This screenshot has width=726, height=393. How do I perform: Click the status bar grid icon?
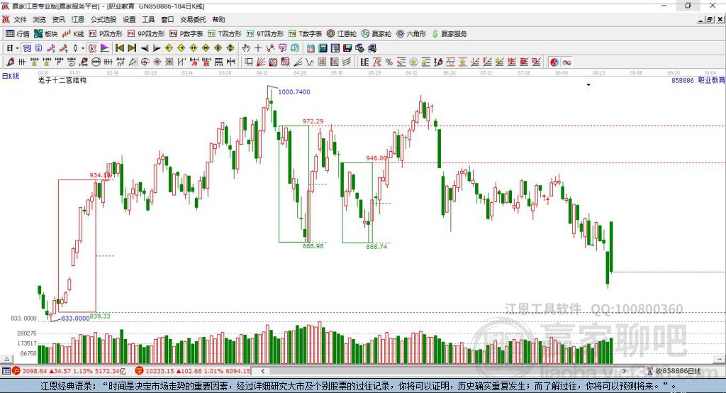click(6, 371)
